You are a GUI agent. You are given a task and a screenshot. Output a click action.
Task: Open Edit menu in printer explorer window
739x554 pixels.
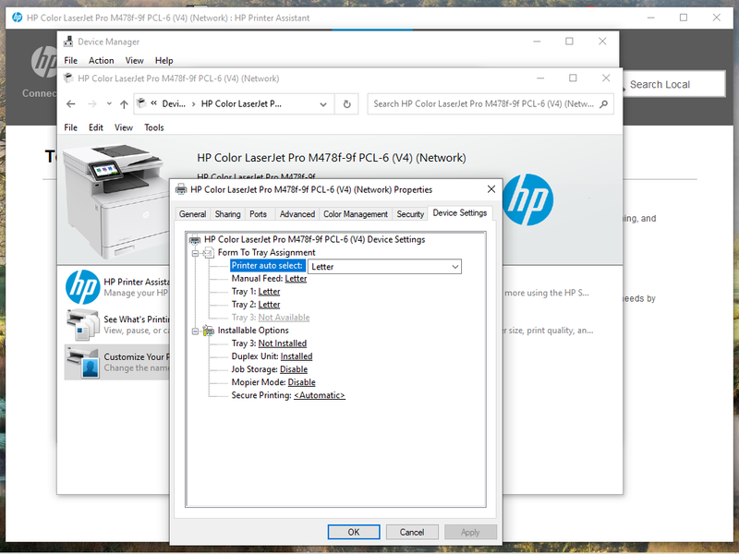(x=96, y=127)
